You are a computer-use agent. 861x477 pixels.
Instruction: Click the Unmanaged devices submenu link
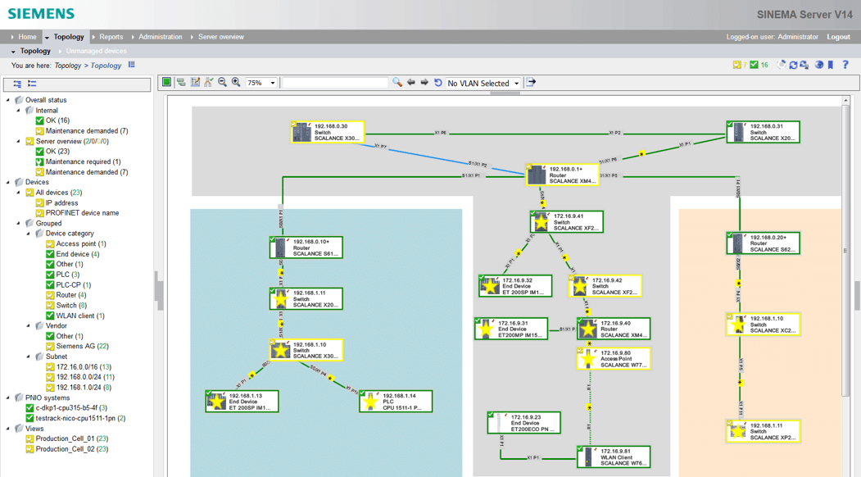96,51
